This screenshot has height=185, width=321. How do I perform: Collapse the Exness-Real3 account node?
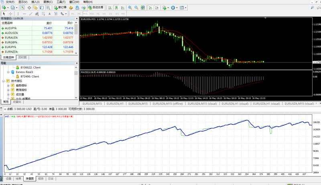pyautogui.click(x=8, y=71)
